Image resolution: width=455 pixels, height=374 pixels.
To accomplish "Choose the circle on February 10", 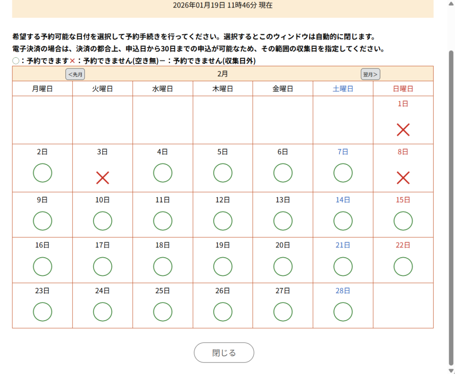I will pyautogui.click(x=103, y=221).
